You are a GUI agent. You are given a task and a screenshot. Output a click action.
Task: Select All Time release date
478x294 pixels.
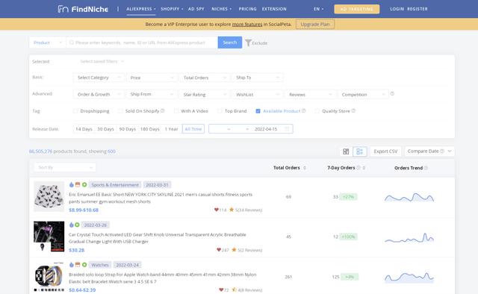[193, 129]
